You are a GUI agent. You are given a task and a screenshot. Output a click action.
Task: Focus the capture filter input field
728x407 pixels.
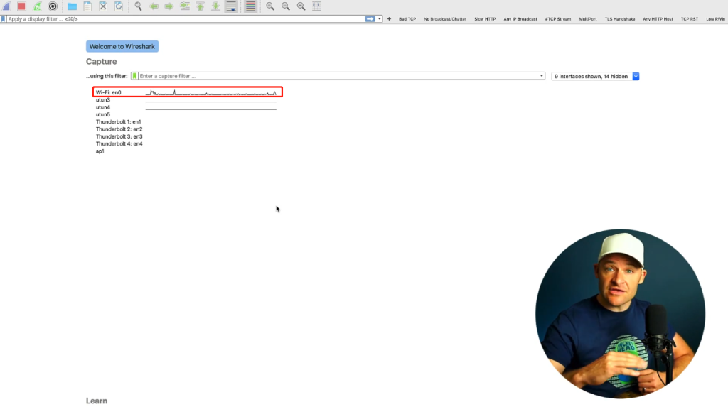(338, 76)
